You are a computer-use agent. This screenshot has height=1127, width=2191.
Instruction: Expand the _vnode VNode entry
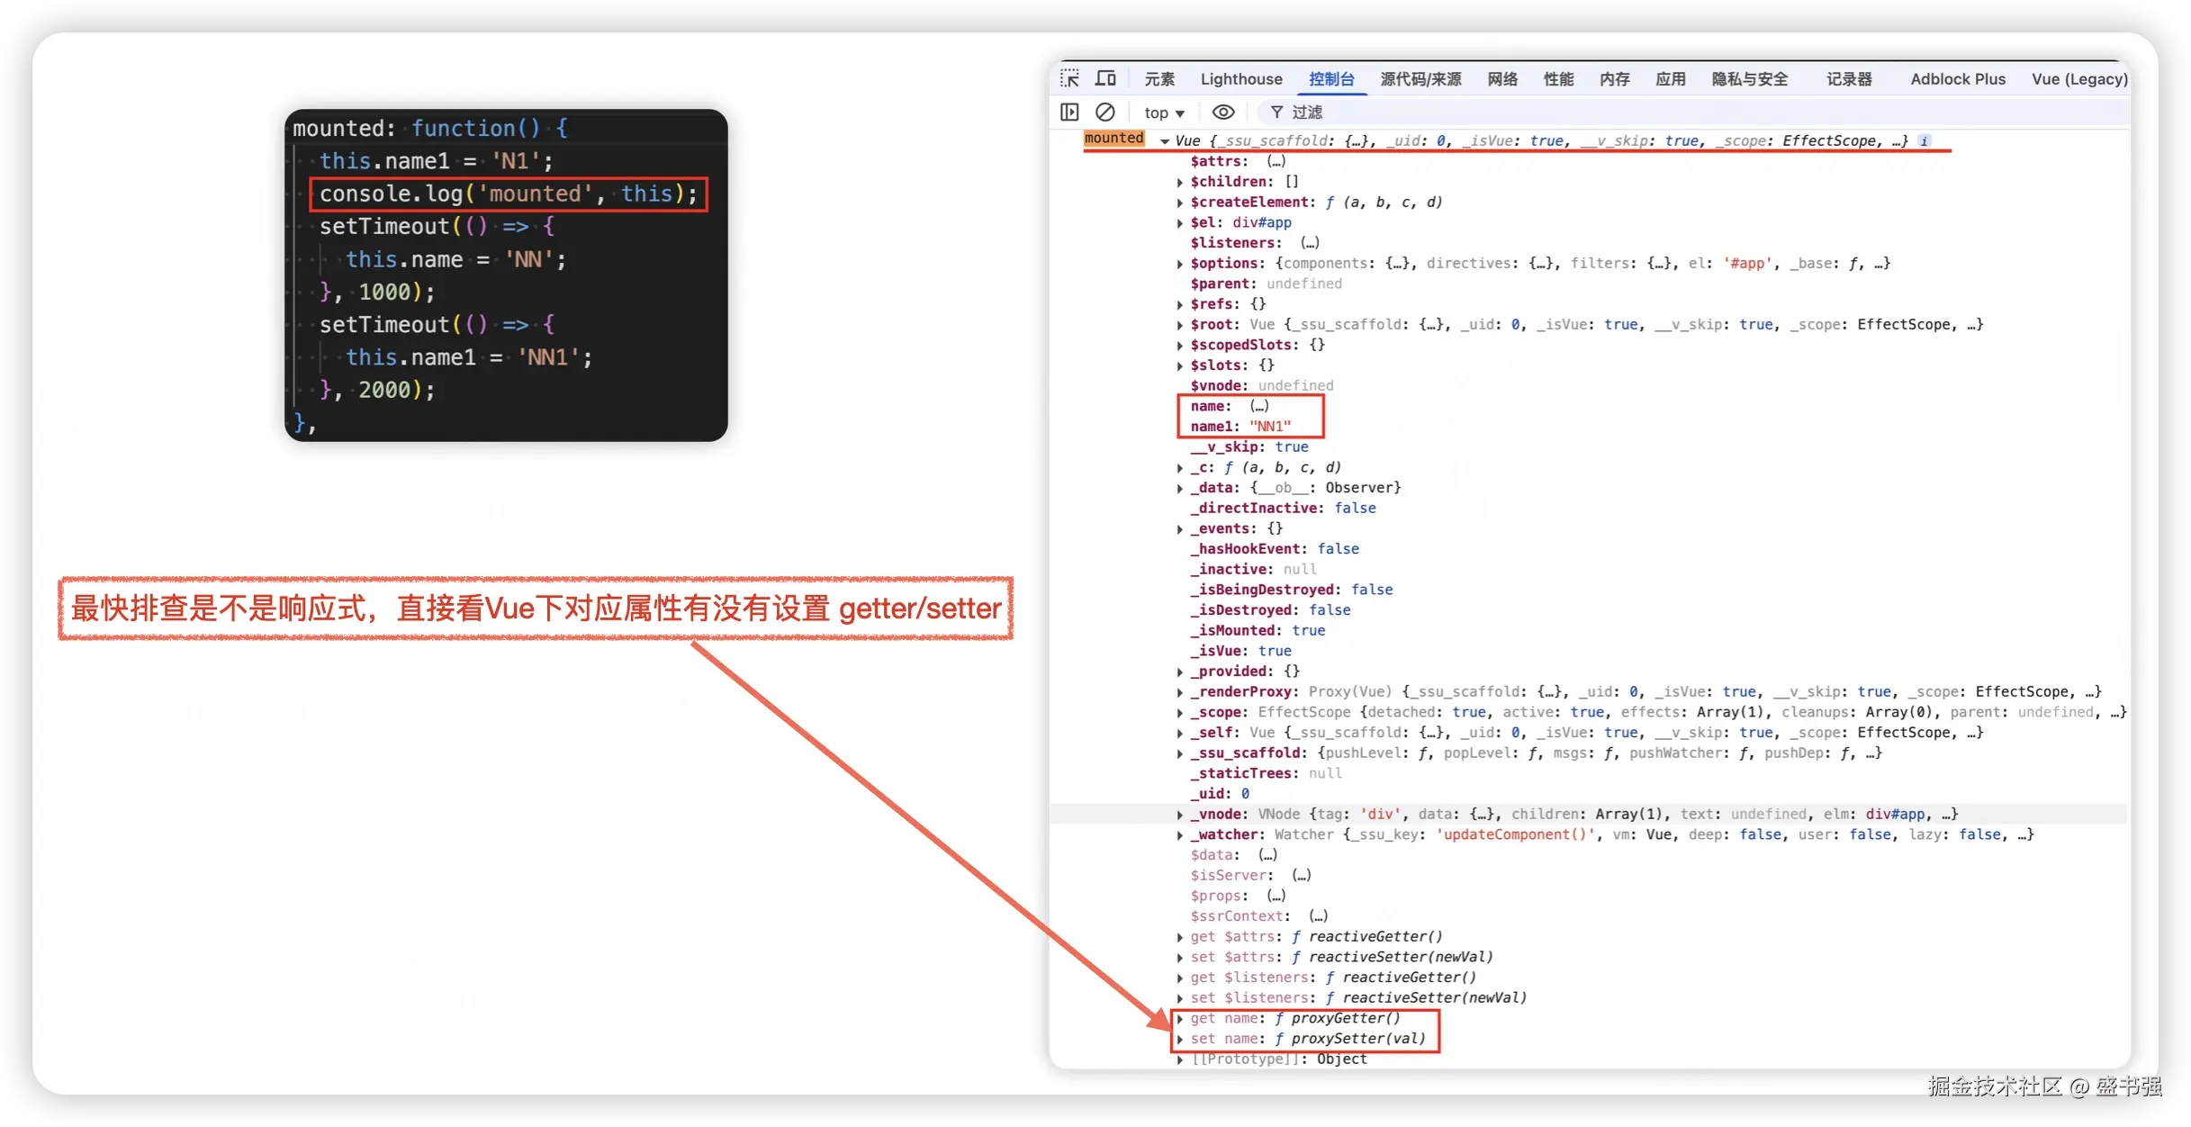point(1180,815)
